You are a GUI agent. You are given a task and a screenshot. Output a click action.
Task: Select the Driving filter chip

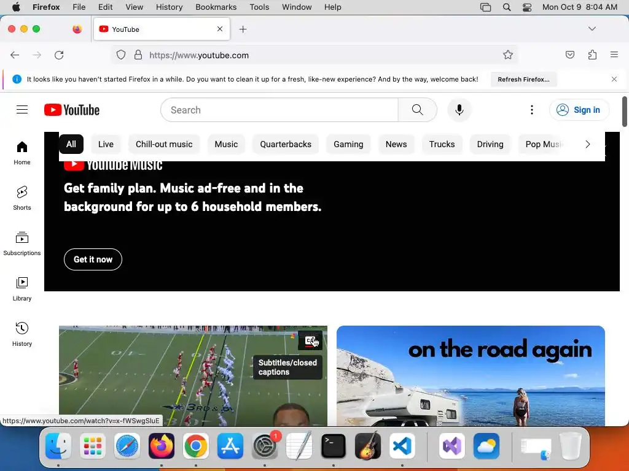[490, 144]
